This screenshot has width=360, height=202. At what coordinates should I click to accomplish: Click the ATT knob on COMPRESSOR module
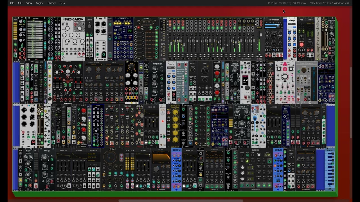pyautogui.click(x=267, y=33)
